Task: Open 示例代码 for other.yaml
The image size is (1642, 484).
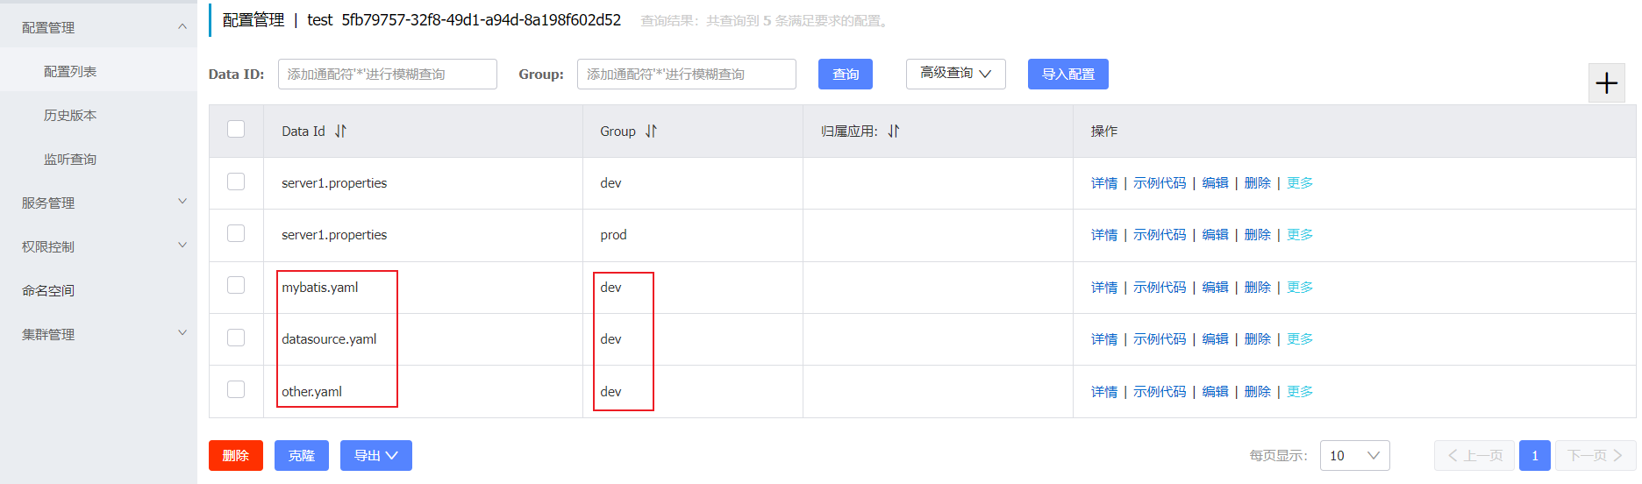Action: 1160,392
